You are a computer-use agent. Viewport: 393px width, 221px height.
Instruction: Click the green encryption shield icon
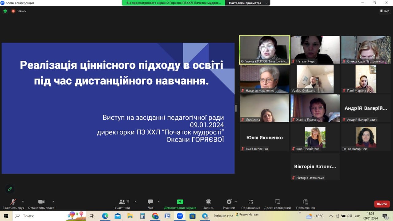[x=5, y=11]
